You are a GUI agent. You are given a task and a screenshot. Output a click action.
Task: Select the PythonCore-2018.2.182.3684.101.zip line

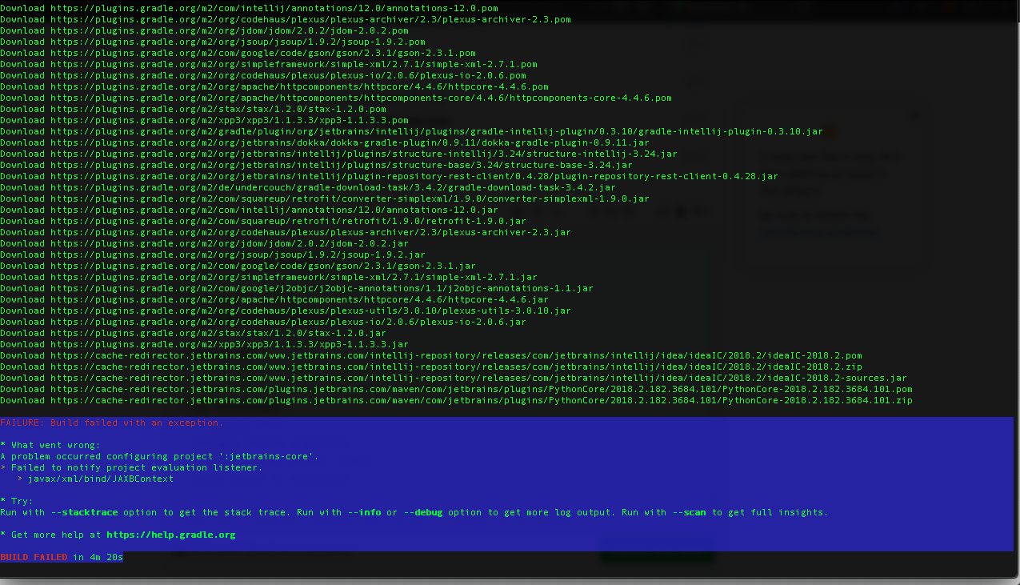point(456,400)
